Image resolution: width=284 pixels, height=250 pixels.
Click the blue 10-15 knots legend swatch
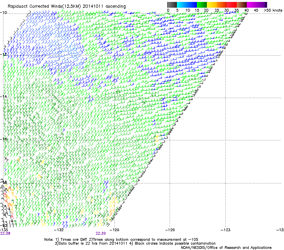pyautogui.click(x=192, y=5)
